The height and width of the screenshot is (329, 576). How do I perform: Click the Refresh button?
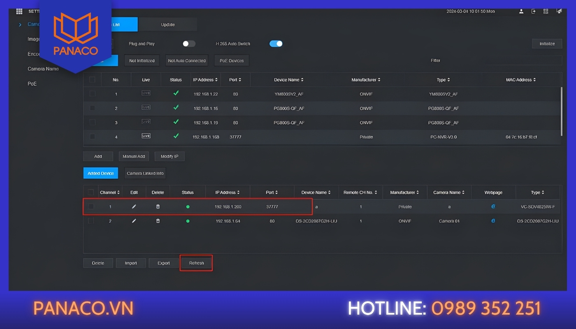click(196, 263)
